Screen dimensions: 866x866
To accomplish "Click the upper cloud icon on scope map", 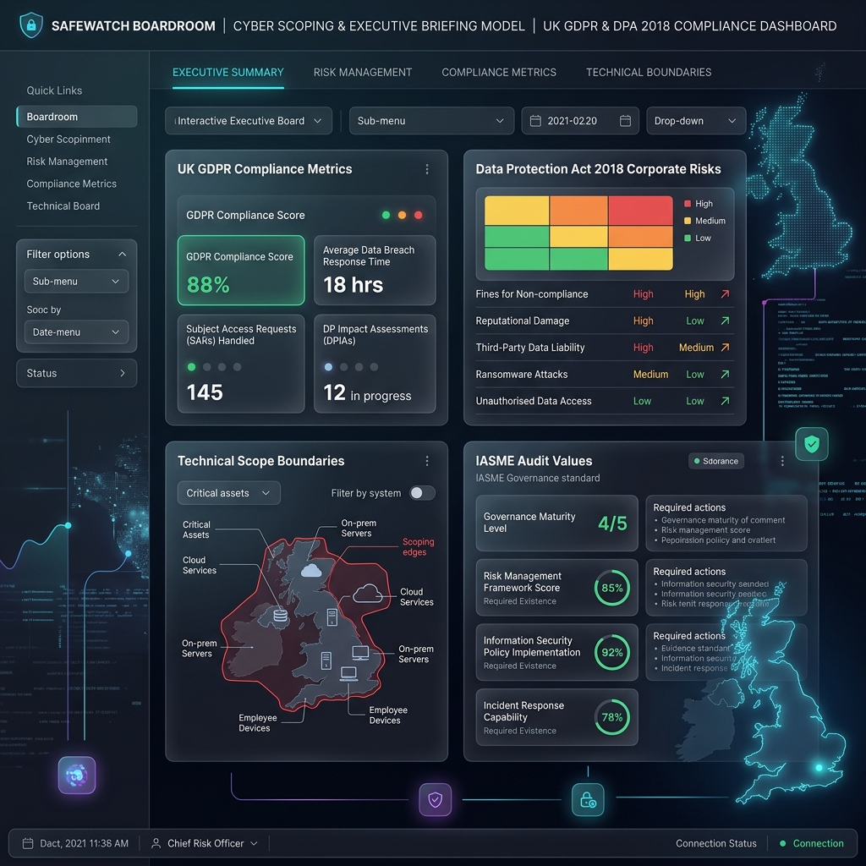I will pos(311,570).
